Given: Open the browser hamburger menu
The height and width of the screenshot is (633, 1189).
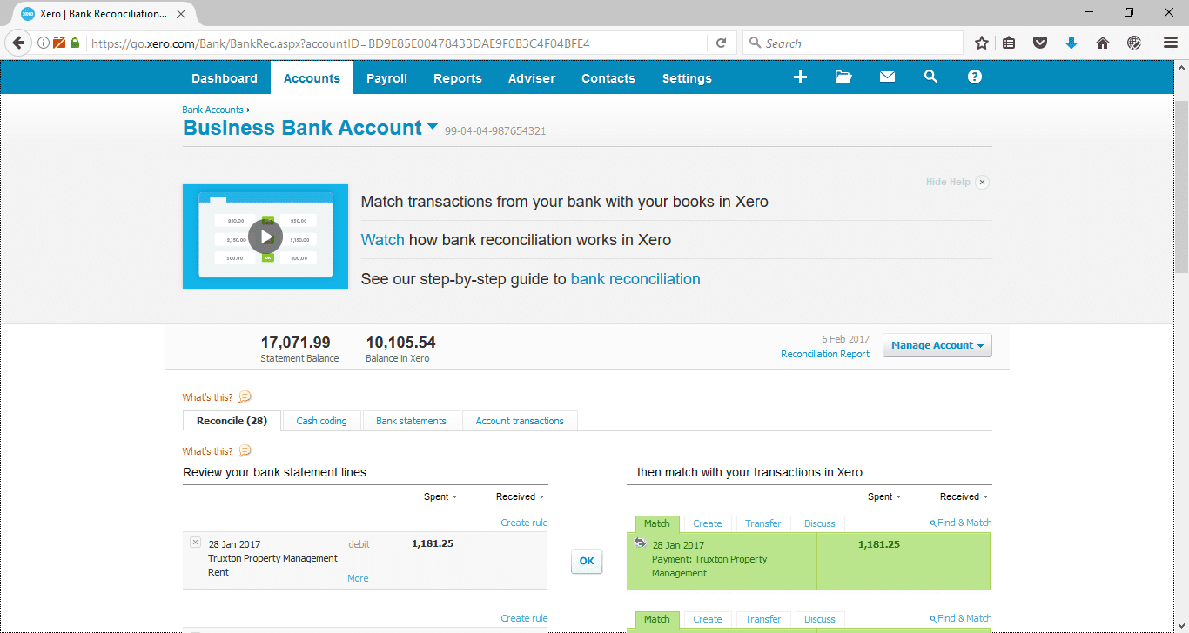Looking at the screenshot, I should tap(1171, 43).
